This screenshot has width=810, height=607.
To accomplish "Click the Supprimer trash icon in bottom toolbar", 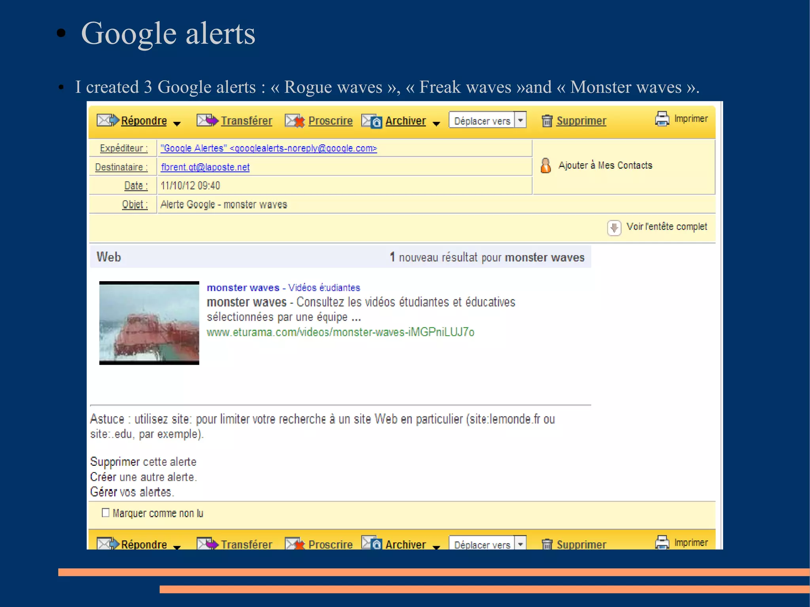I will click(547, 544).
